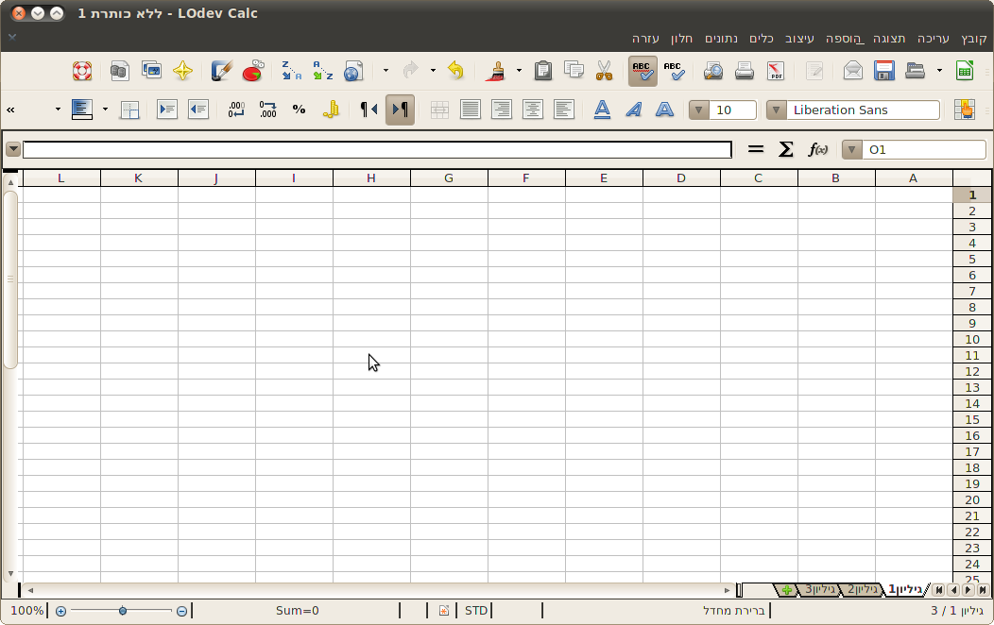Screen dimensions: 994x625
Task: Sort ascending with A-Z icon
Action: tap(323, 71)
